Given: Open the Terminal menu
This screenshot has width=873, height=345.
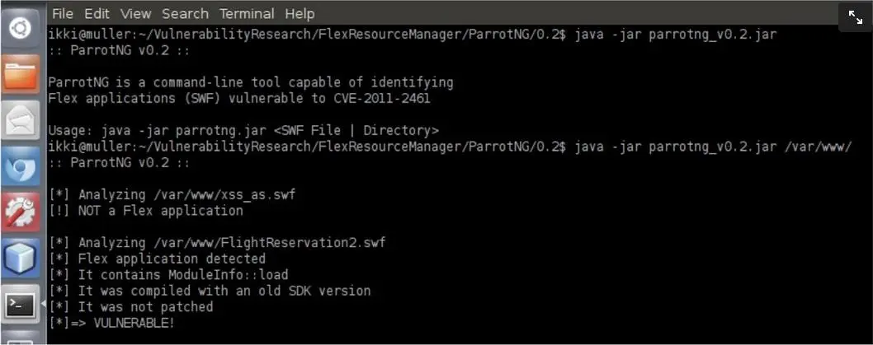Looking at the screenshot, I should 247,14.
